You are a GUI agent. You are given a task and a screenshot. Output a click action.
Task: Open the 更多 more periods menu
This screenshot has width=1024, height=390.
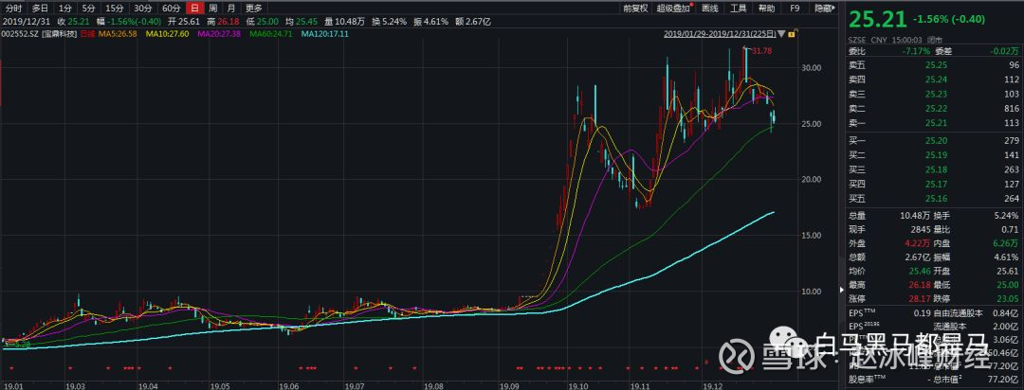pyautogui.click(x=253, y=9)
